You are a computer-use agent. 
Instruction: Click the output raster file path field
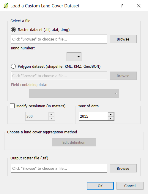click(59, 168)
